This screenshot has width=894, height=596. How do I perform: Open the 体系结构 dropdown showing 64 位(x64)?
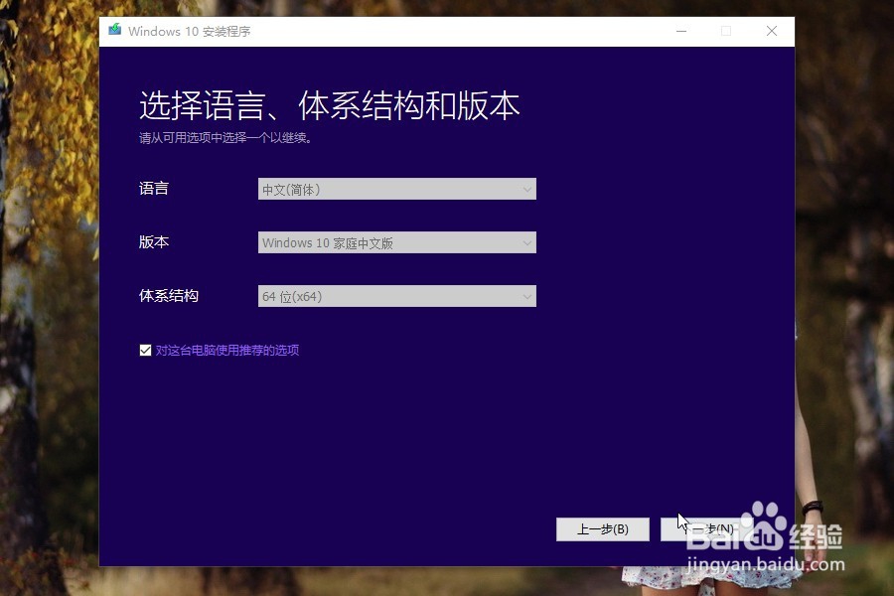coord(396,296)
